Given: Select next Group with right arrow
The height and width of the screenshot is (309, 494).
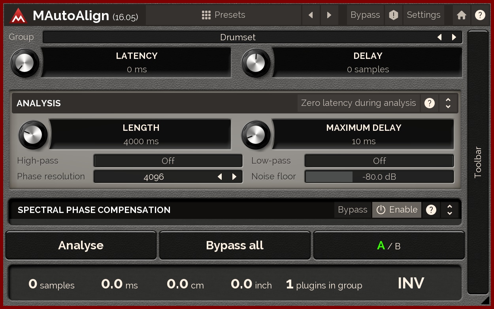Looking at the screenshot, I should (x=454, y=37).
